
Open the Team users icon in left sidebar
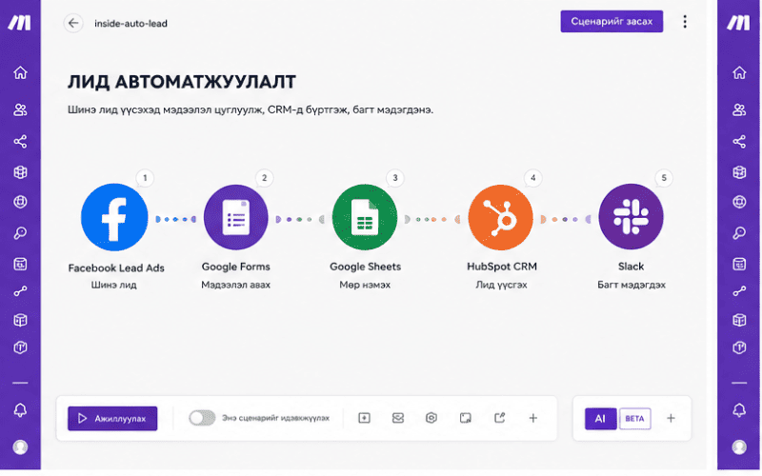(20, 109)
